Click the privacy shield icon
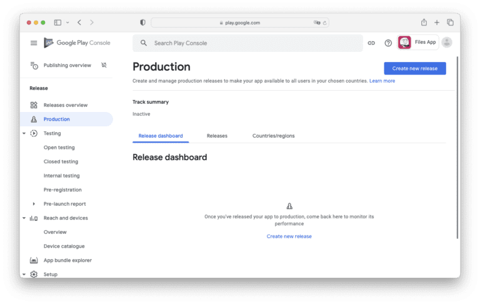This screenshot has width=480, height=304. 142,23
